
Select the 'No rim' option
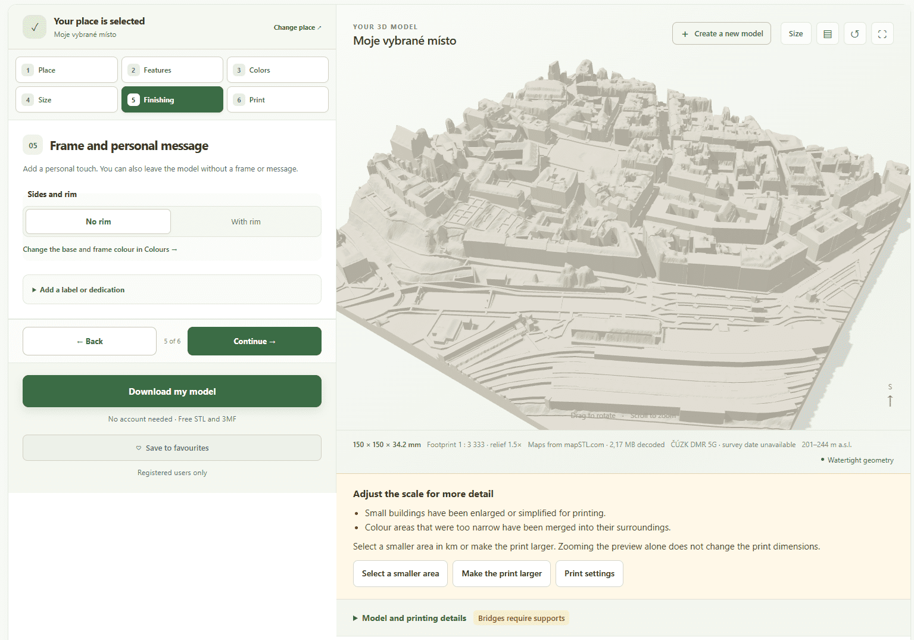pos(98,221)
